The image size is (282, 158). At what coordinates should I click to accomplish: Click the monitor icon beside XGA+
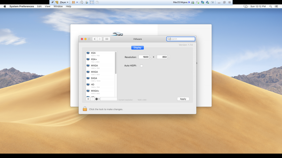click(88, 59)
